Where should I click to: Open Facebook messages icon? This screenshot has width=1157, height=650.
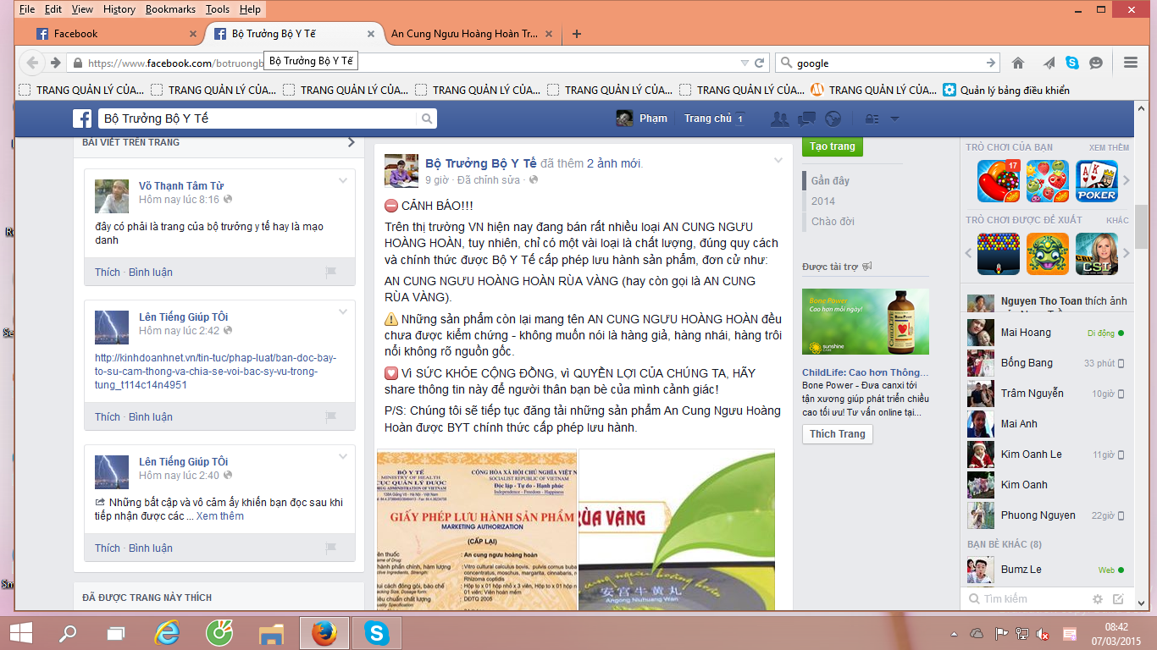point(806,118)
